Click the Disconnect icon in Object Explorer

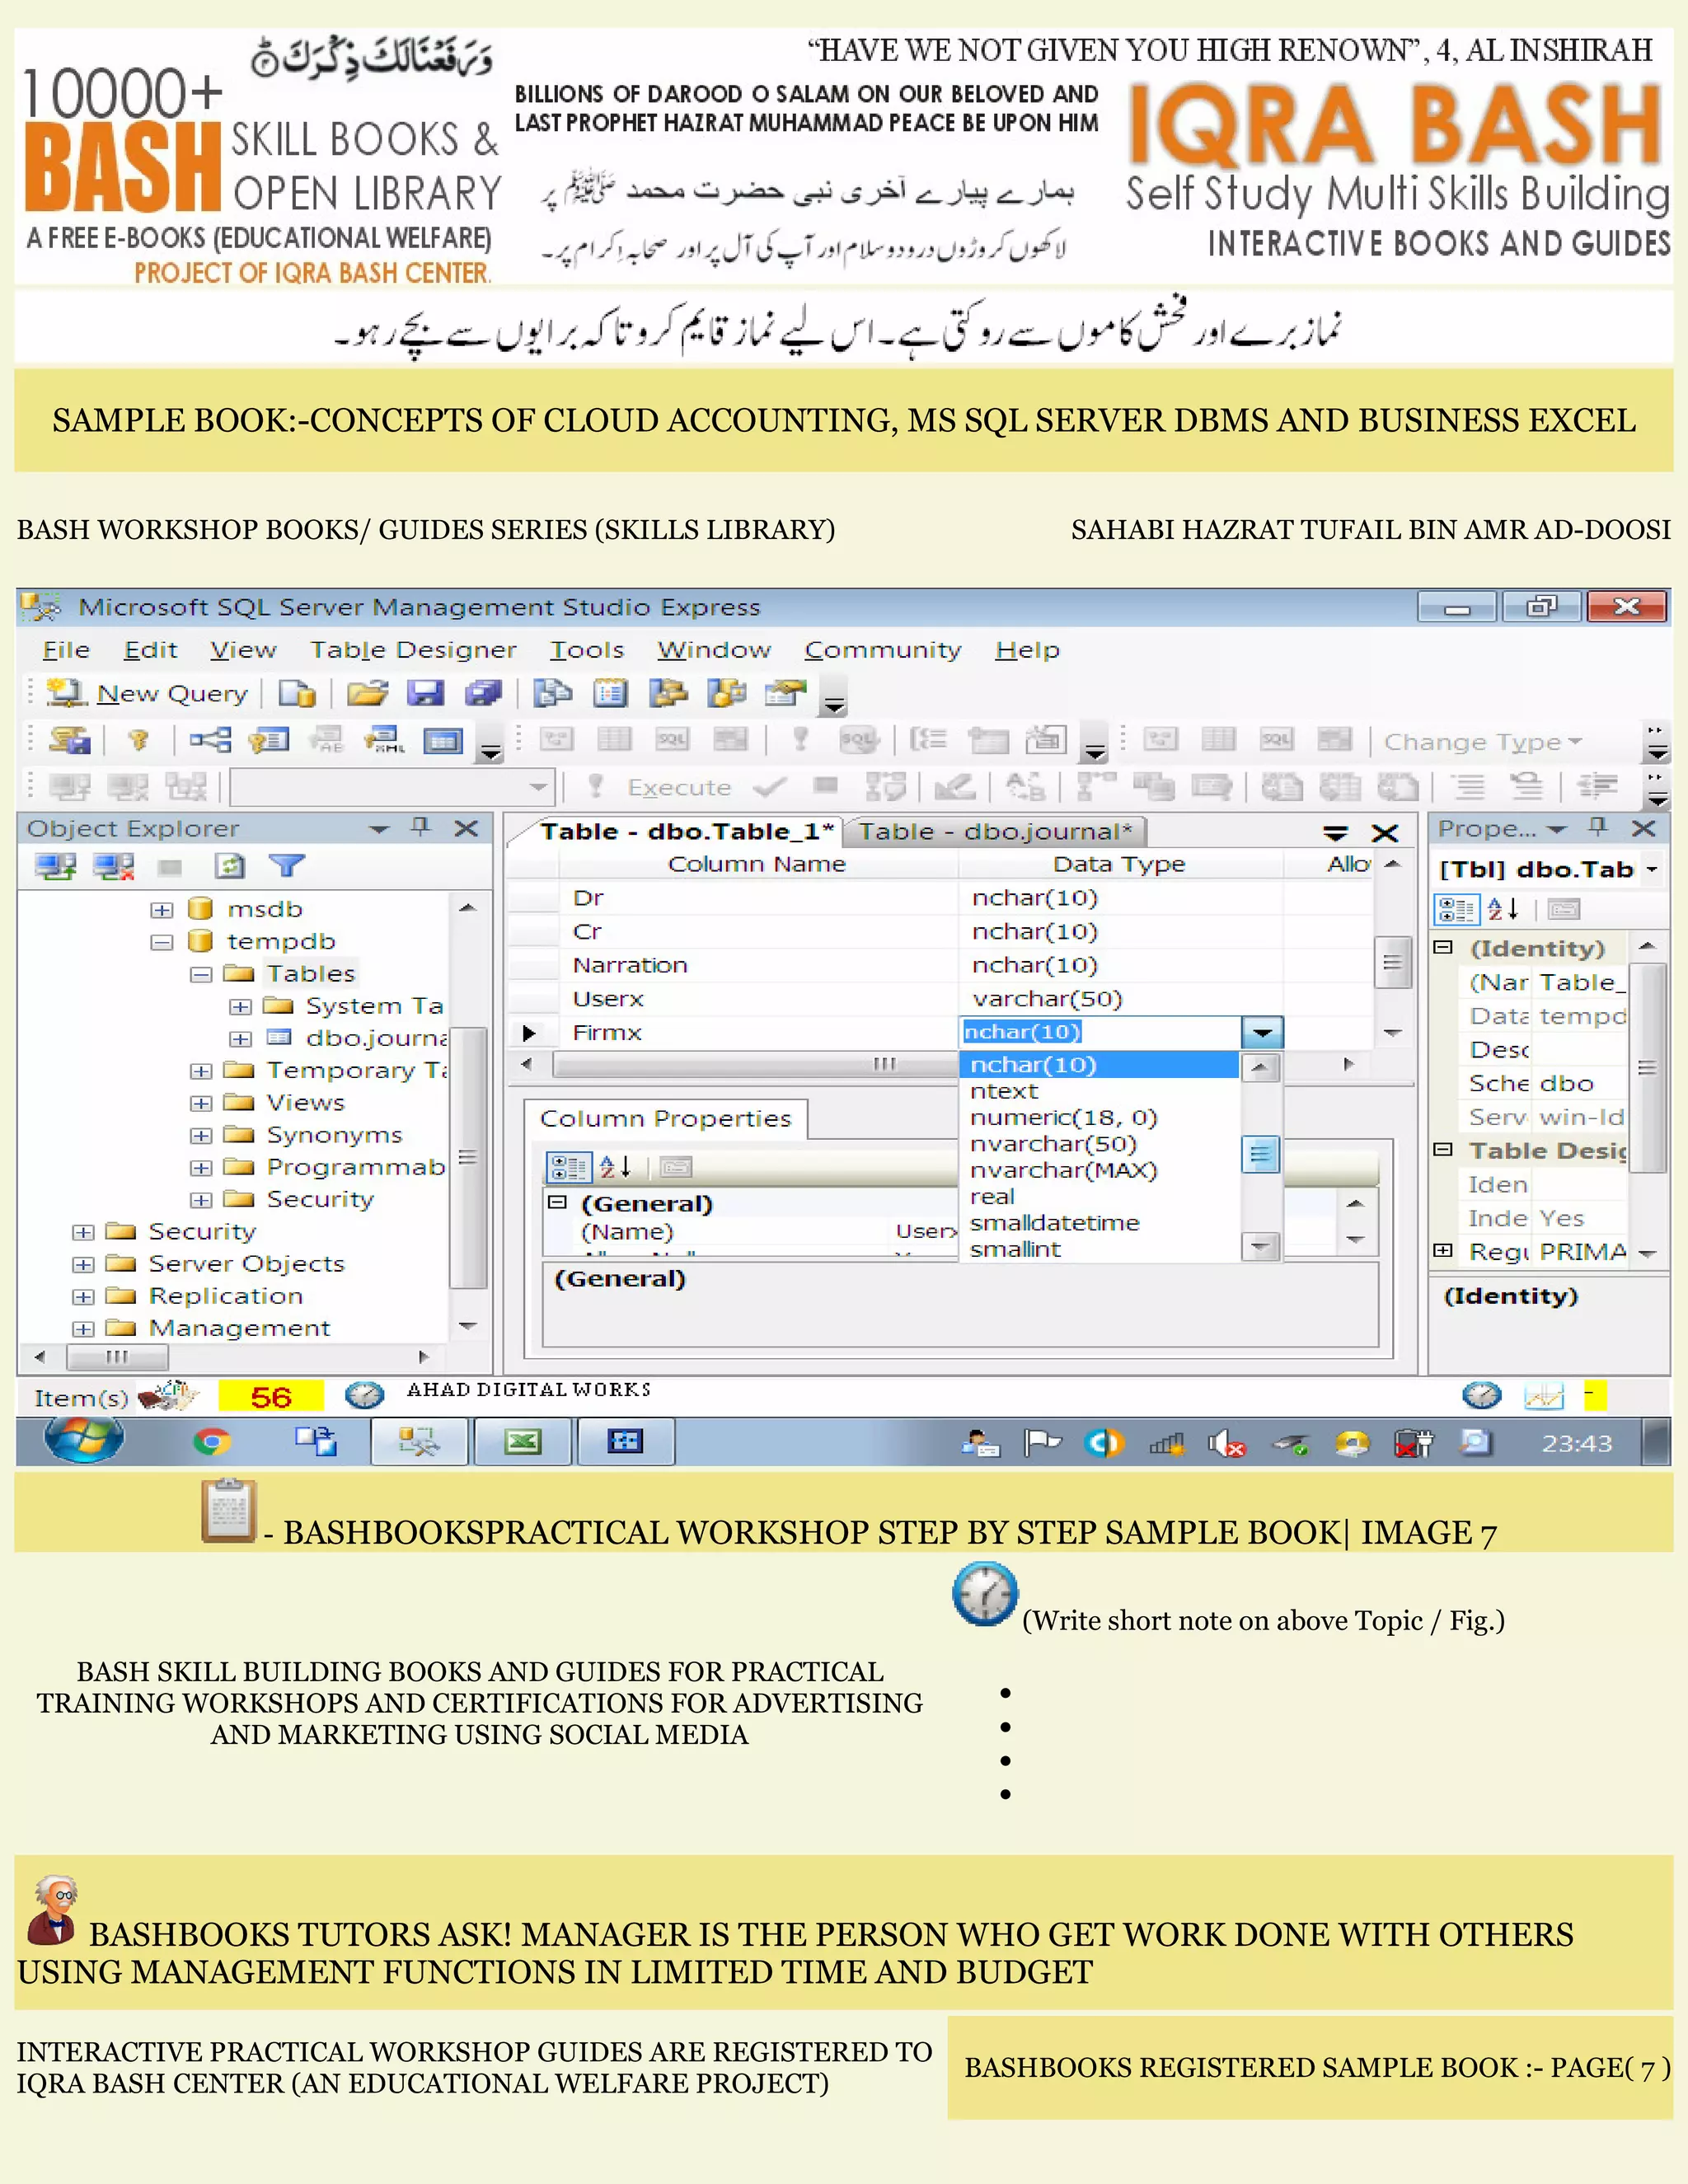click(114, 866)
